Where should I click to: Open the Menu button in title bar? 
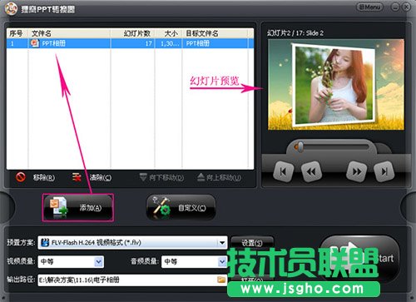tap(369, 7)
